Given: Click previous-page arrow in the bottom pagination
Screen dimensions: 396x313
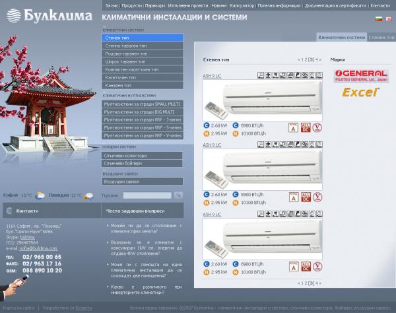Looking at the screenshot, I should click(299, 283).
